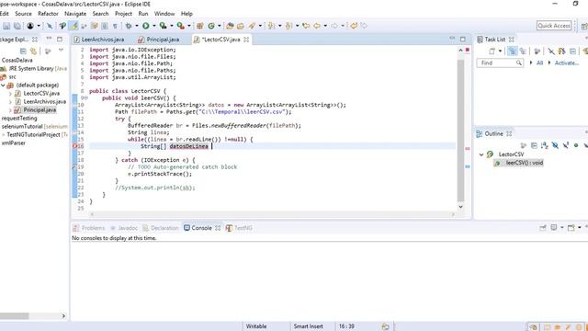588x331 pixels.
Task: Click the Back navigation yellow arrow
Action: (x=317, y=26)
